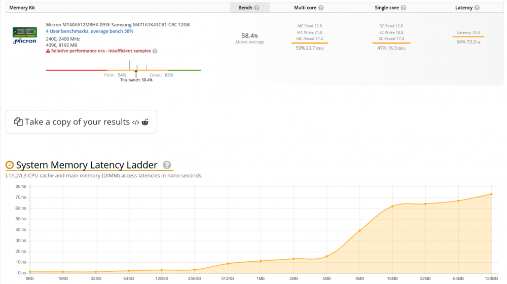Click the Single core help icon
The height and width of the screenshot is (284, 507).
point(402,8)
